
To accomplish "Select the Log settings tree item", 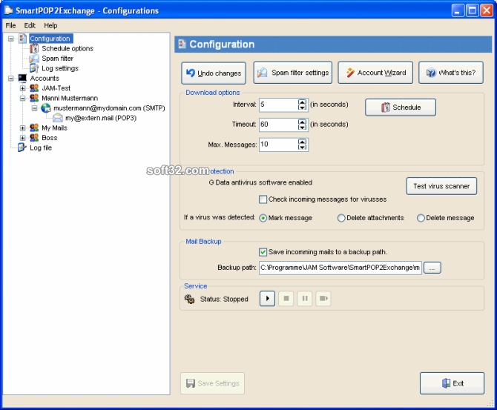I will pyautogui.click(x=60, y=68).
